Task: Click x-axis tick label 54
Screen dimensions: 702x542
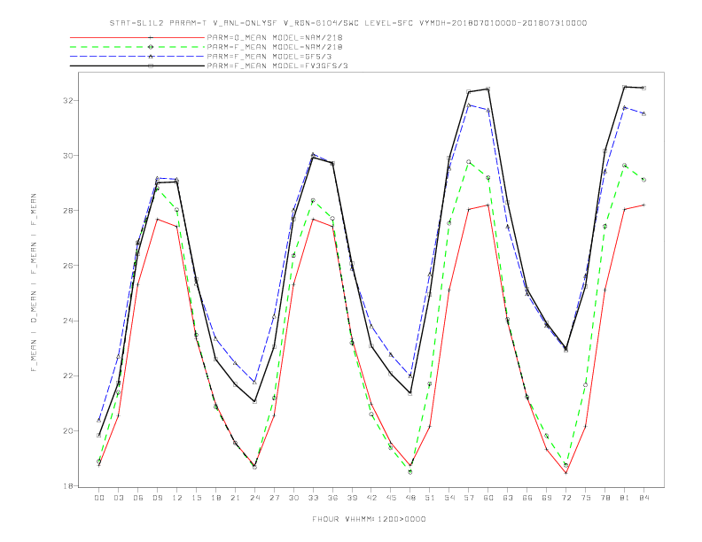Action: (x=449, y=498)
